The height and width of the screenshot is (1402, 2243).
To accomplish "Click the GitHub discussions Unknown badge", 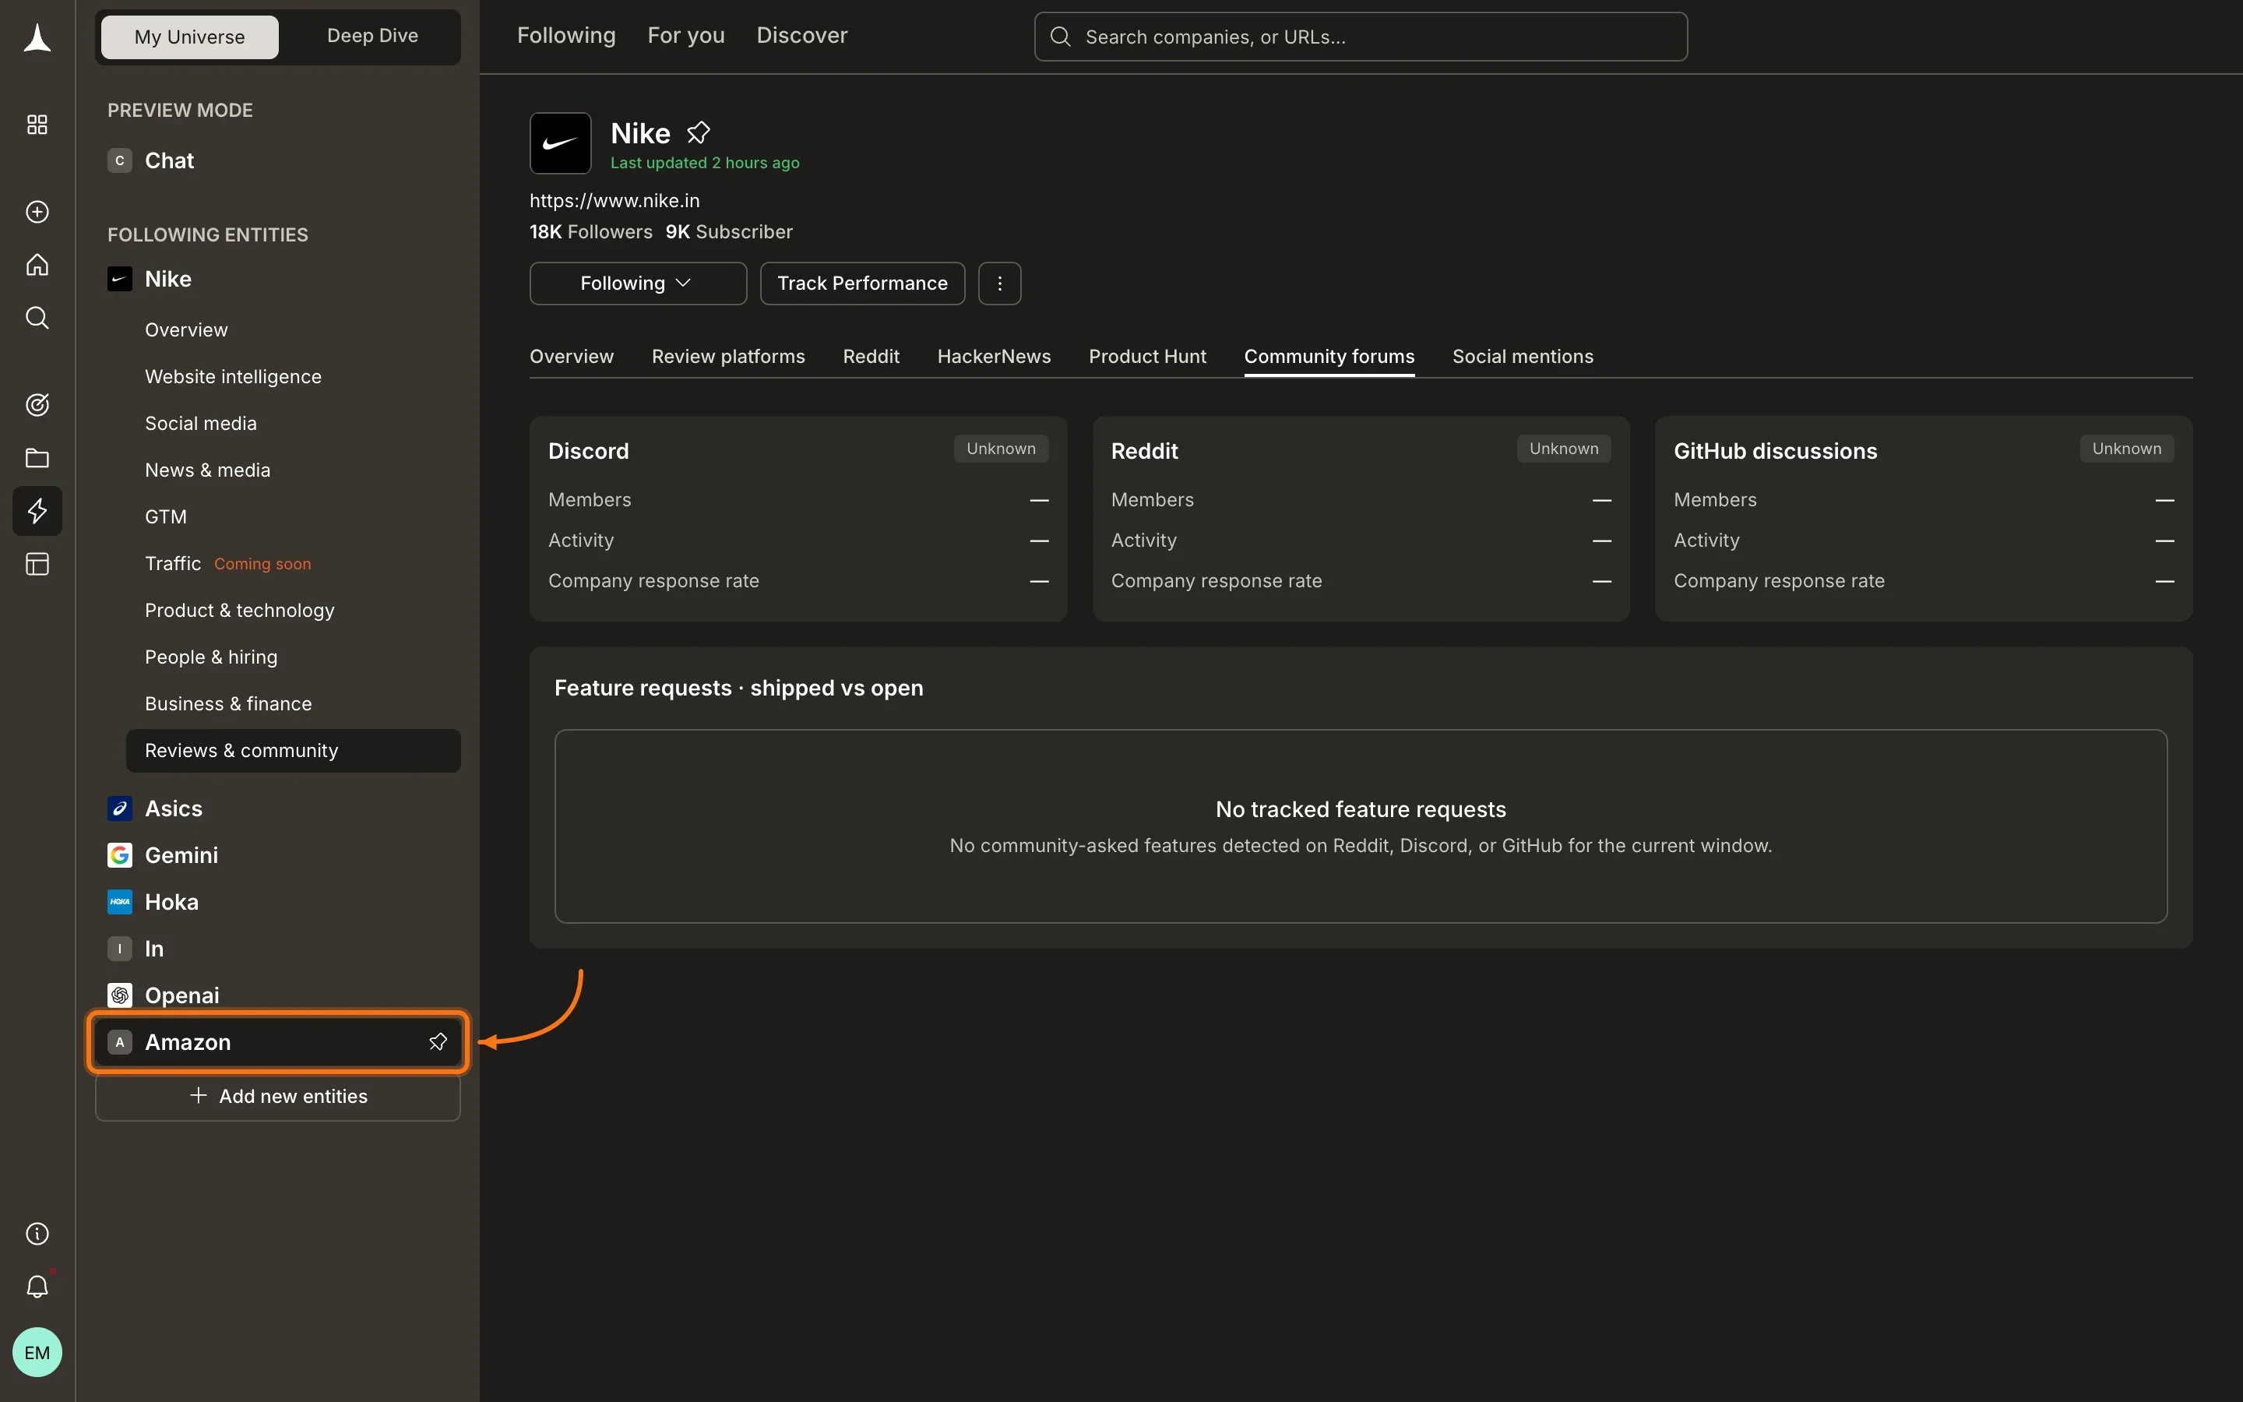I will [2126, 449].
